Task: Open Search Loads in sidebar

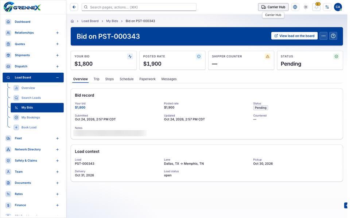Action: point(37,98)
